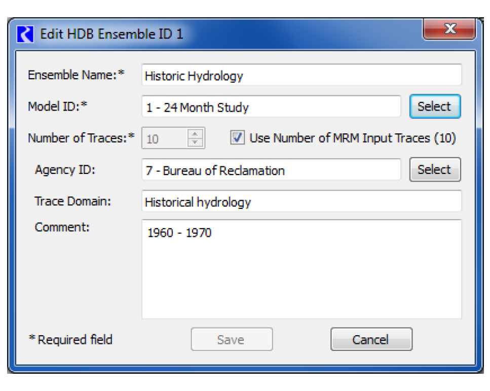Decrease Number of Traces with down arrow
The image size is (490, 391).
196,143
